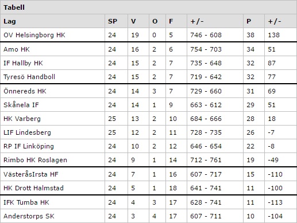Click Tyresö Handboll team name
Viewport: 297px width, 223px height.
29,77
